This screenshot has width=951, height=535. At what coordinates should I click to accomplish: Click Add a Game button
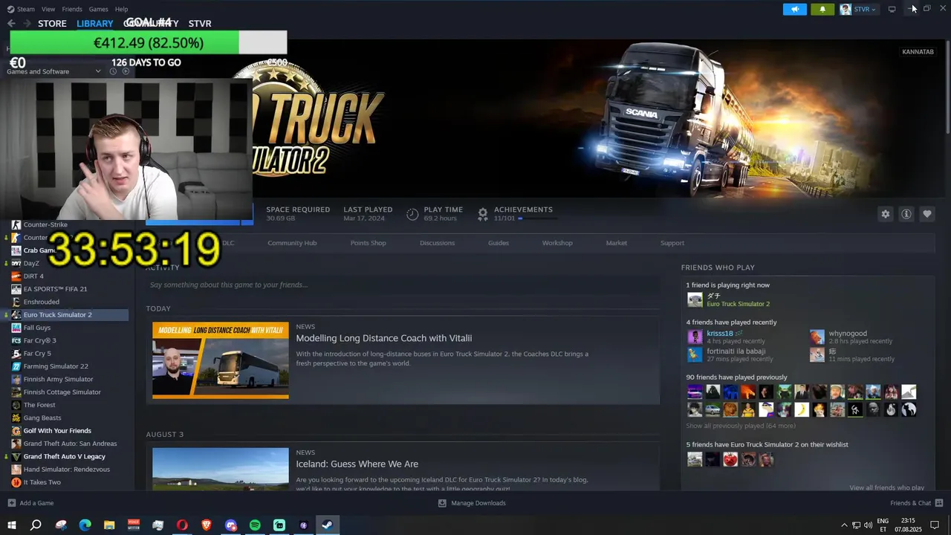30,503
